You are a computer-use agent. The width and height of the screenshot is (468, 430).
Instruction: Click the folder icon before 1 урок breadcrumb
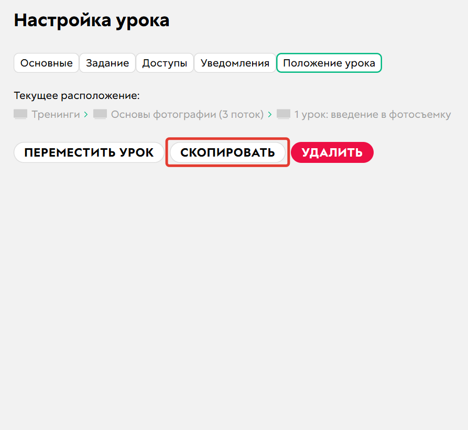pos(283,114)
